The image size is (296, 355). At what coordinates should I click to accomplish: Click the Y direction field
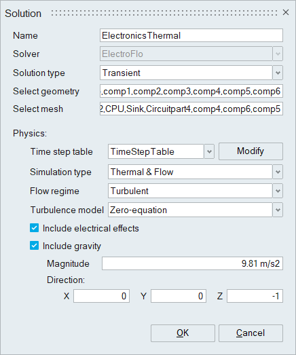(179, 296)
